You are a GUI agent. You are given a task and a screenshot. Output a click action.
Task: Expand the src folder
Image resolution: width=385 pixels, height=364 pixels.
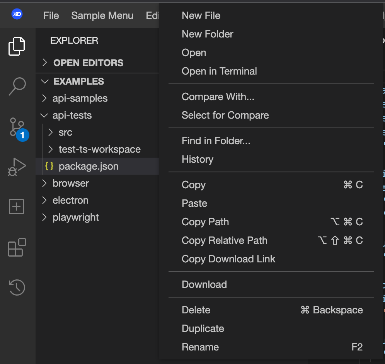click(x=65, y=133)
